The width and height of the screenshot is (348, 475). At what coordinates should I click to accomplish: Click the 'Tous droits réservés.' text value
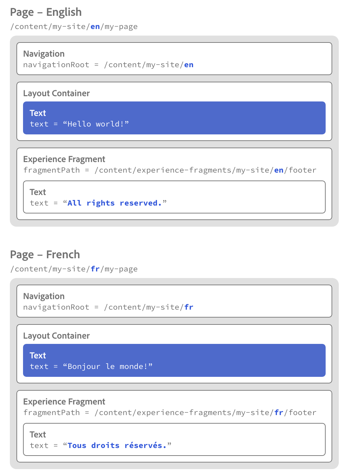click(117, 446)
